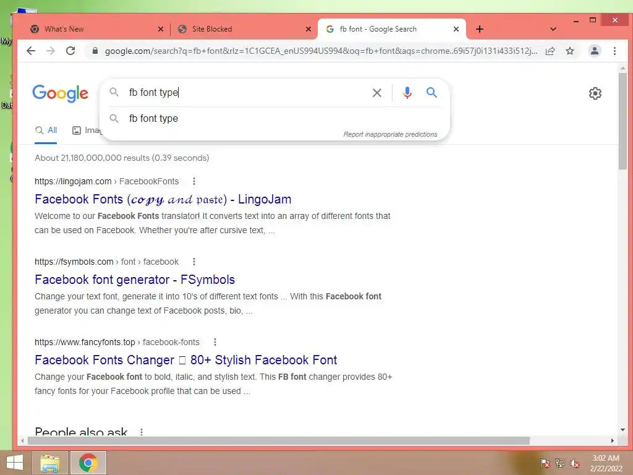Open Facebook Fonts Changer 80+ Stylish result
633x475 pixels.
(x=185, y=360)
